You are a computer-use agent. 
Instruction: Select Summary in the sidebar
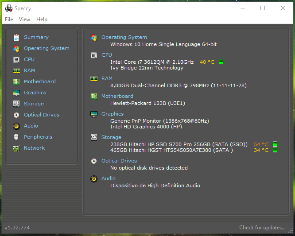pyautogui.click(x=36, y=37)
